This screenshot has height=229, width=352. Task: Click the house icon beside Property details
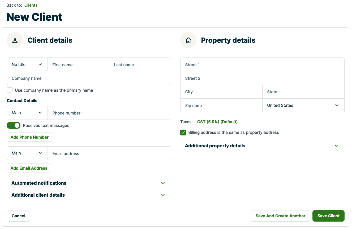click(x=188, y=40)
